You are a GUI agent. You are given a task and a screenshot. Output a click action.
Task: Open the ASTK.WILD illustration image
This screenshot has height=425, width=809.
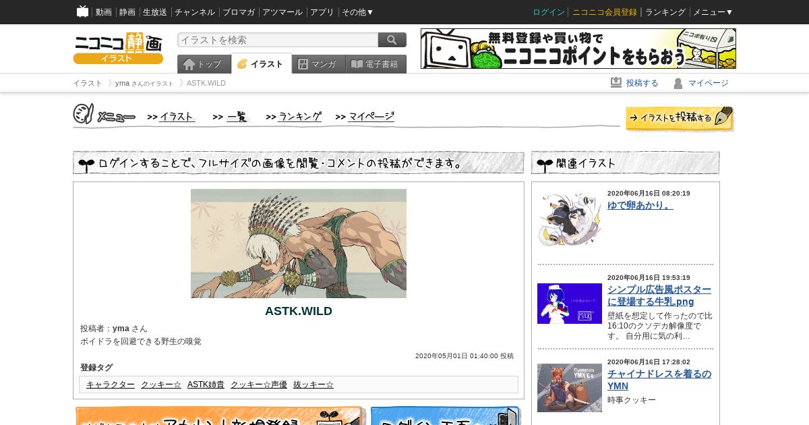point(299,244)
